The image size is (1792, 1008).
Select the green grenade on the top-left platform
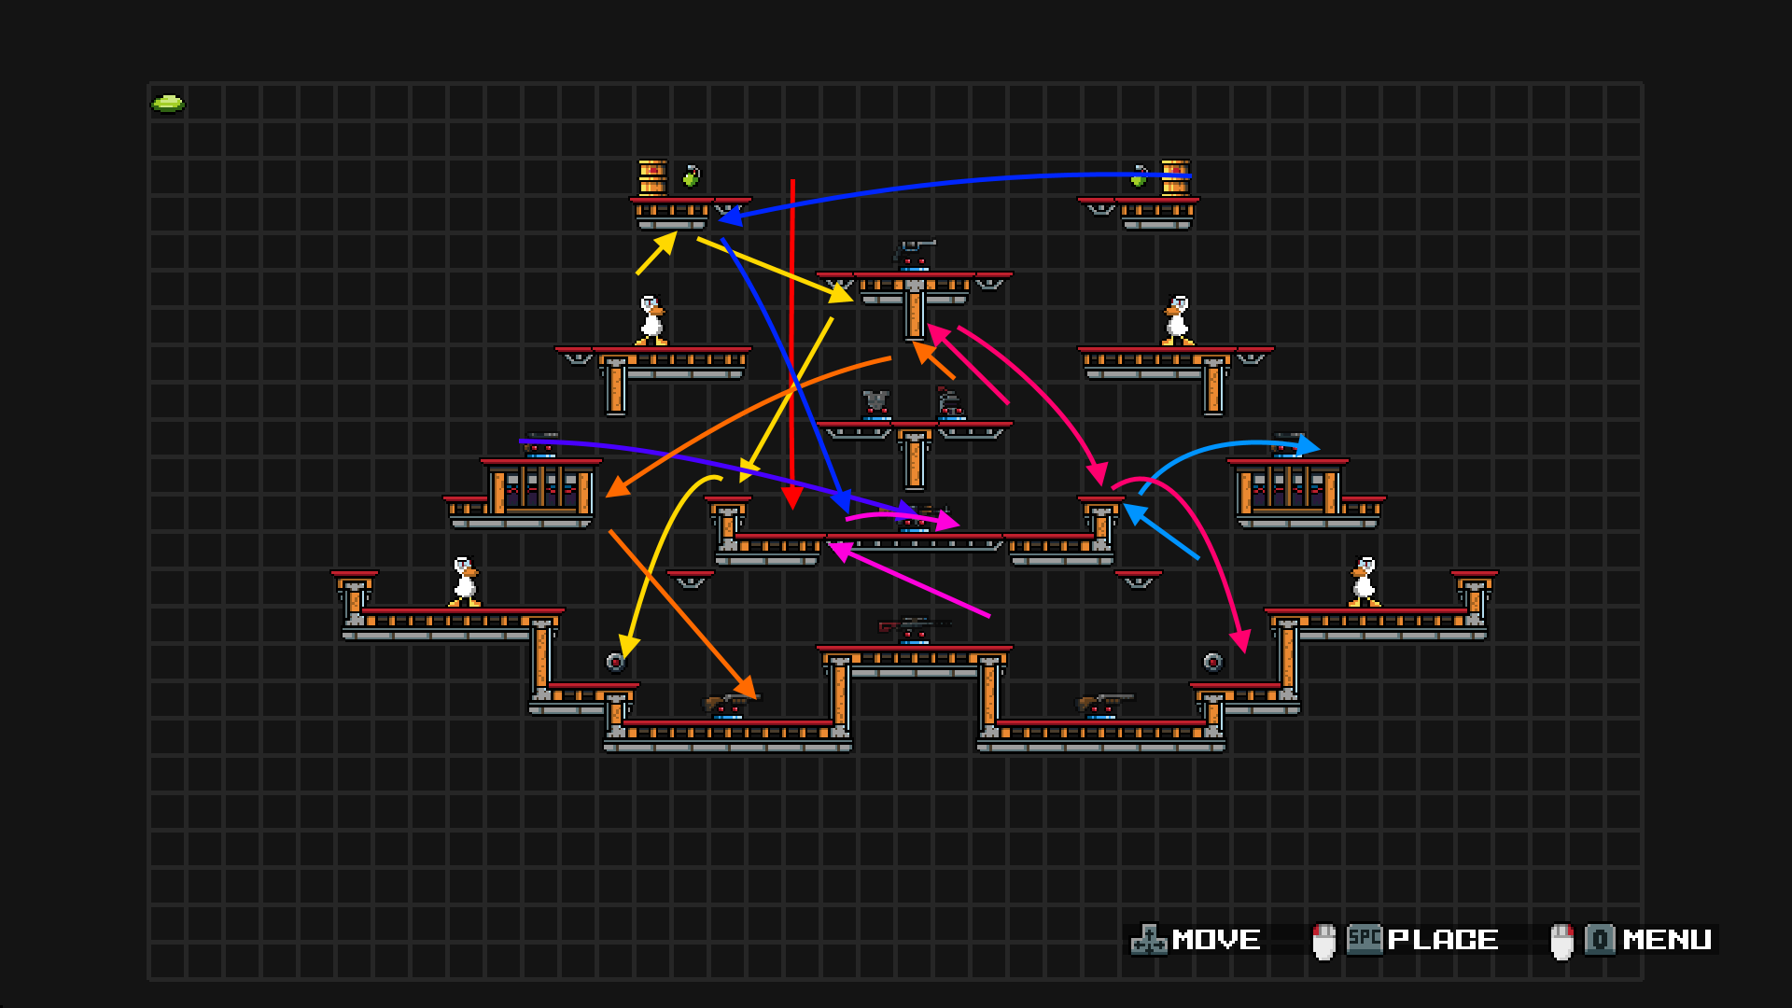[x=691, y=175]
